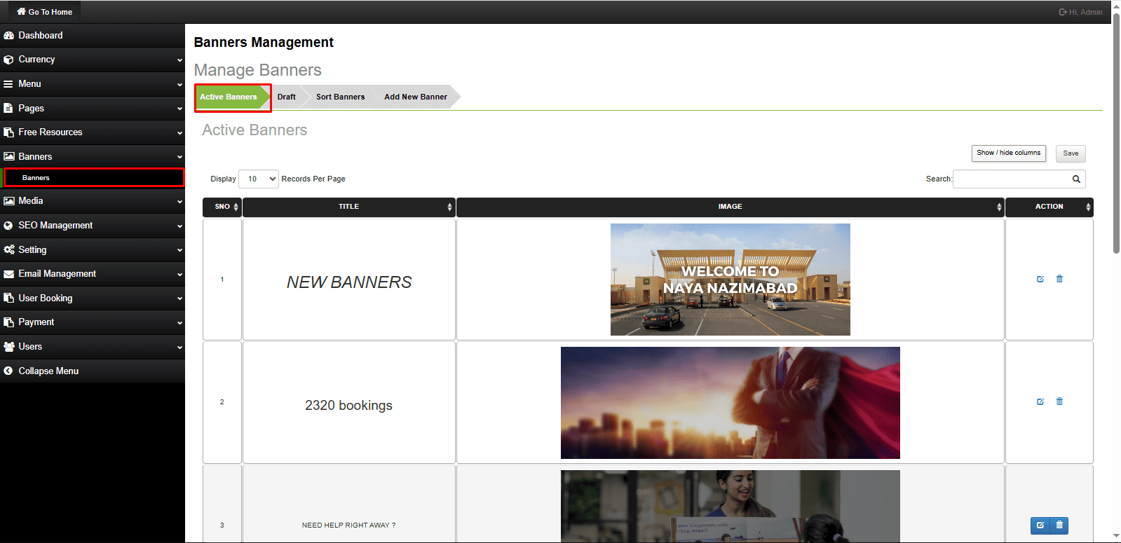Click the User Booking icon

pos(8,298)
